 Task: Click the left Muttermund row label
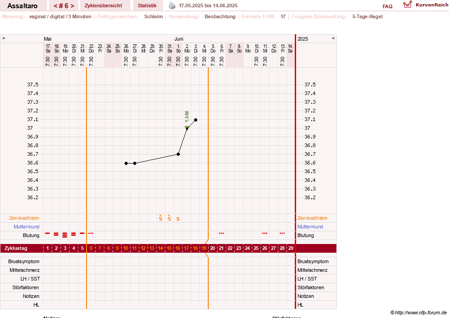27,227
